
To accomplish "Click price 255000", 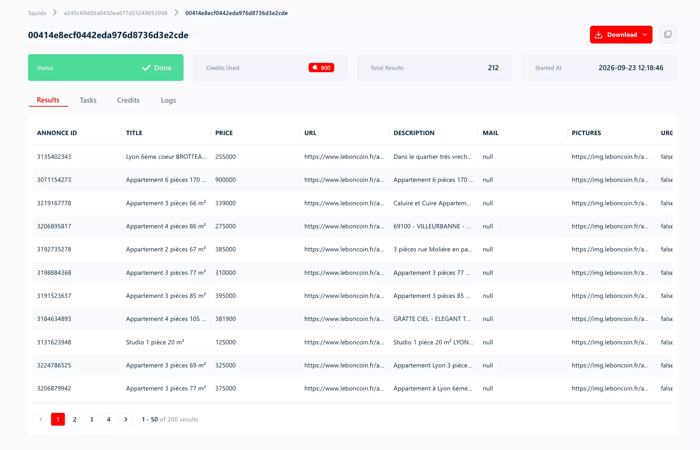I will click(x=226, y=156).
